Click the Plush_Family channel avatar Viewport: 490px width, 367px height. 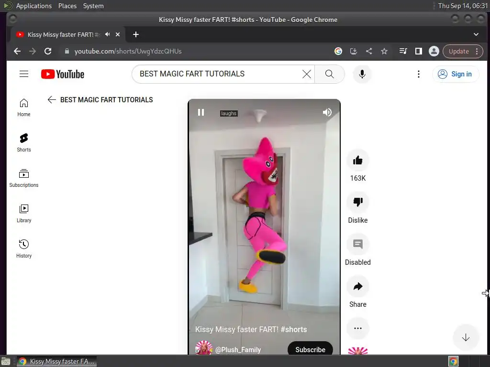click(x=204, y=348)
